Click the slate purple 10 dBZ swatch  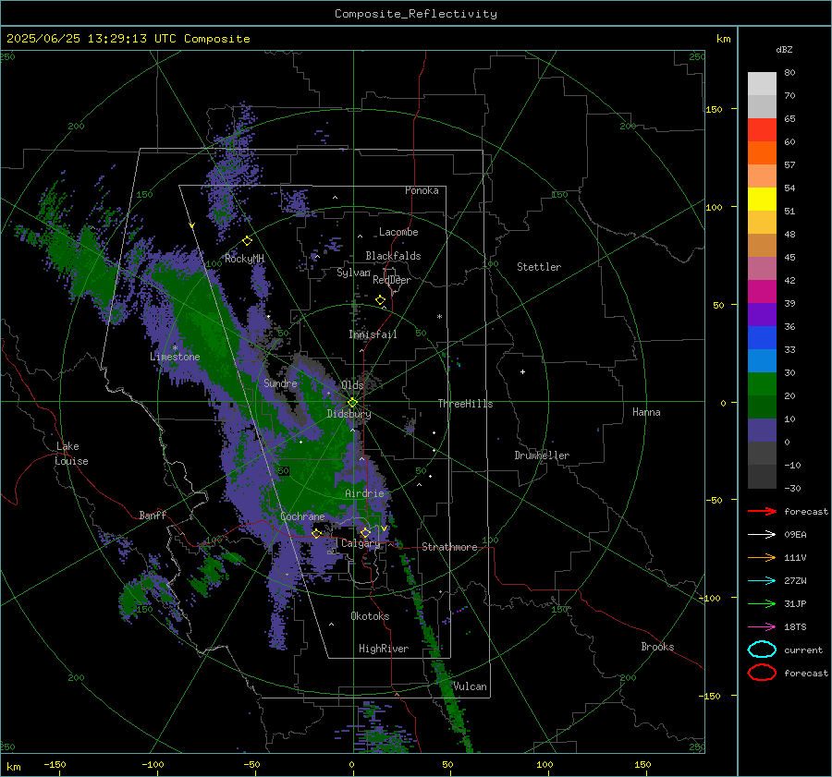(x=762, y=430)
